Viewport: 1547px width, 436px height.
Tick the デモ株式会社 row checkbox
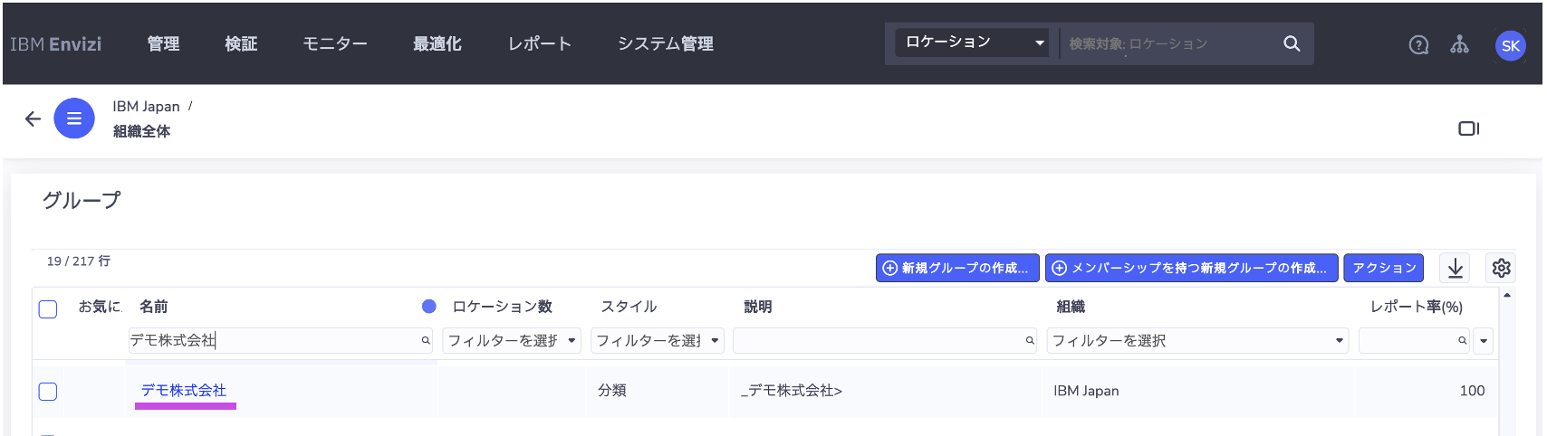[48, 392]
